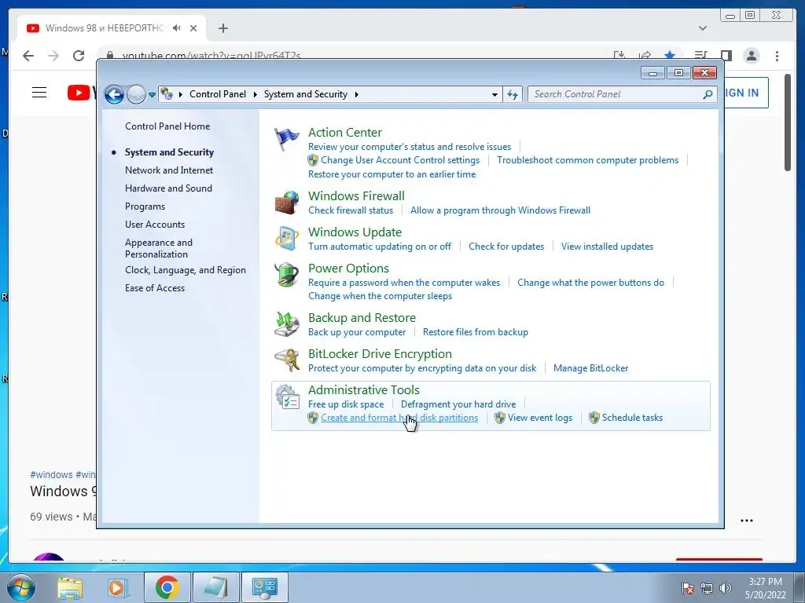Image resolution: width=805 pixels, height=603 pixels.
Task: Open Windows Explorer from the taskbar
Action: pyautogui.click(x=70, y=587)
